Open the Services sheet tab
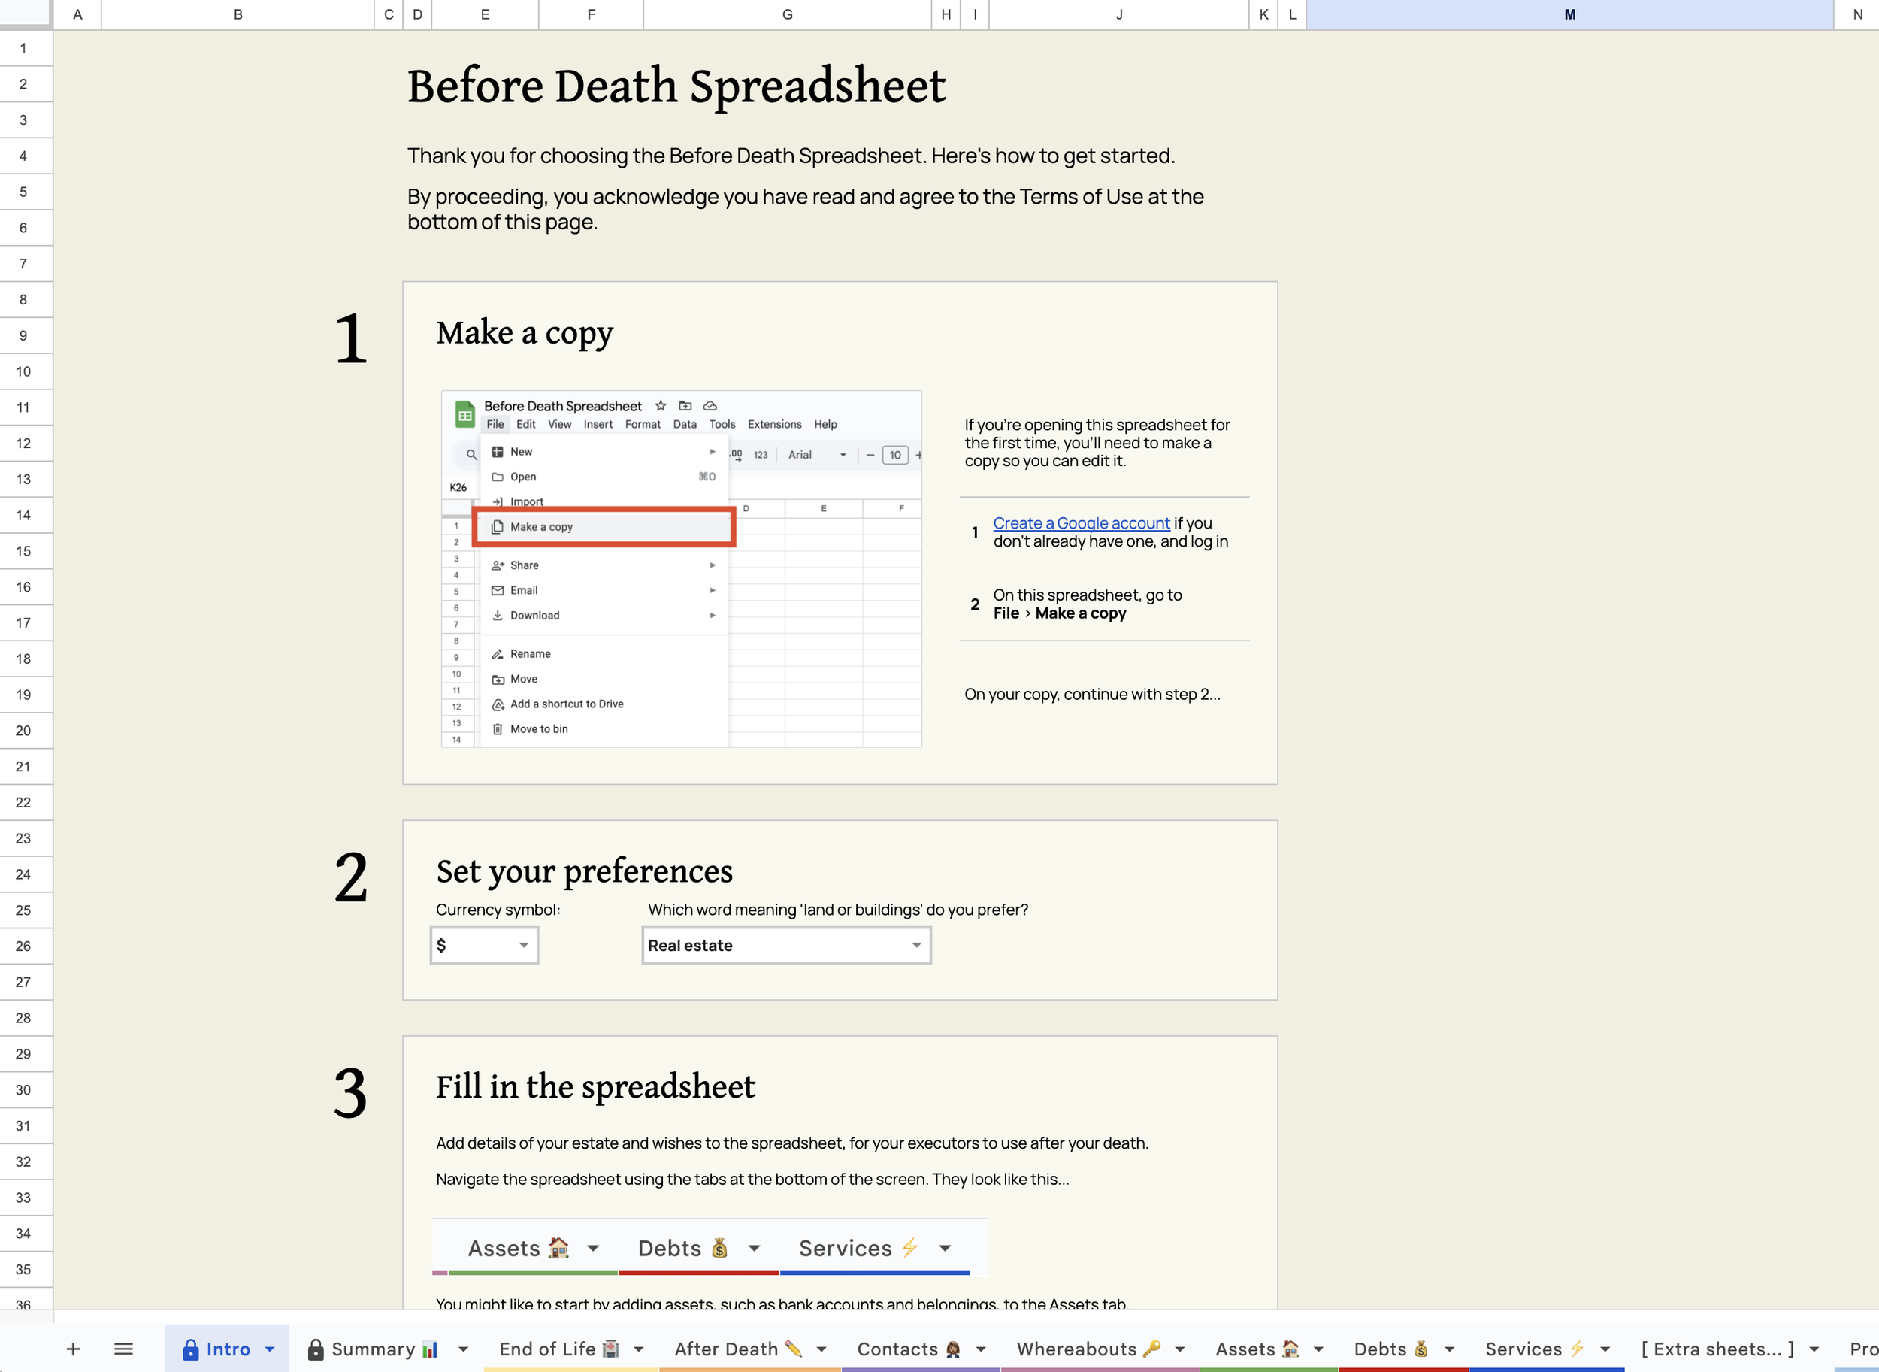 point(1523,1349)
